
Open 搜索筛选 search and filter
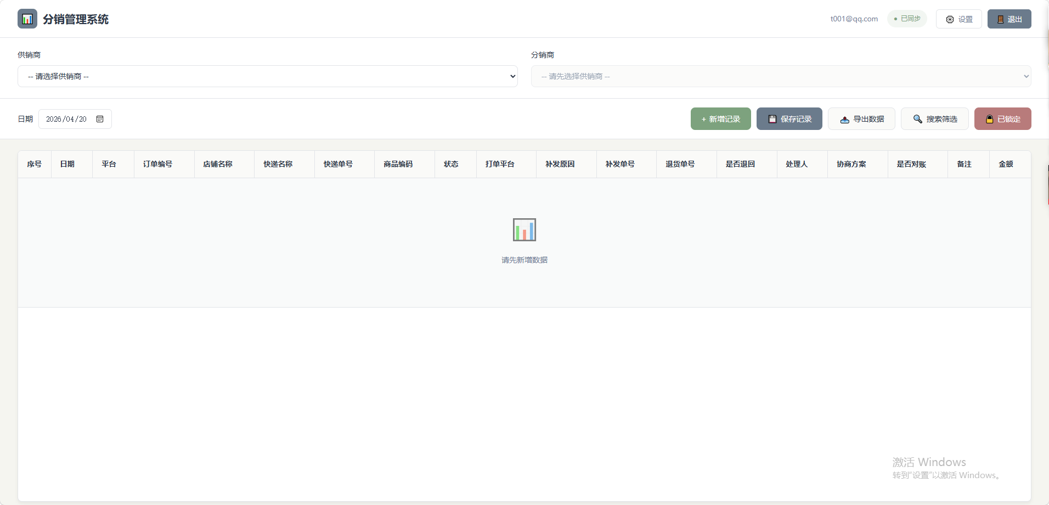(x=934, y=119)
